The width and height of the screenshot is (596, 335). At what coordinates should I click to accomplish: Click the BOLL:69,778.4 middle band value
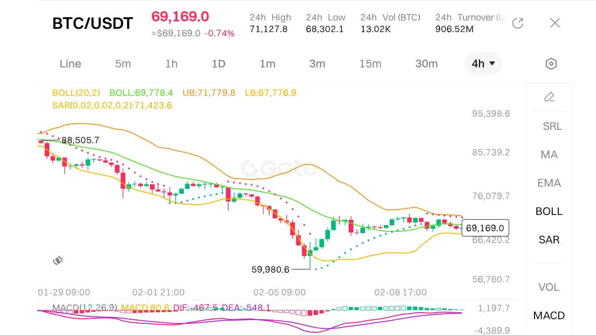click(141, 93)
